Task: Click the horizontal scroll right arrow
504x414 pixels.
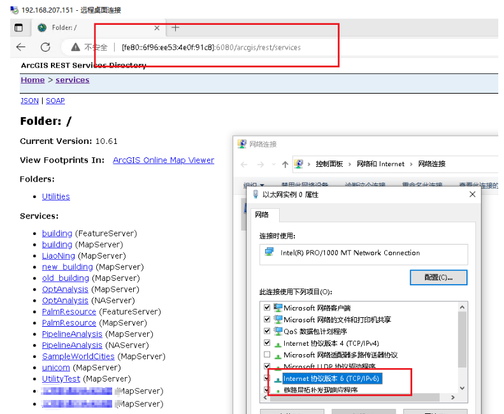Action: coord(453,397)
